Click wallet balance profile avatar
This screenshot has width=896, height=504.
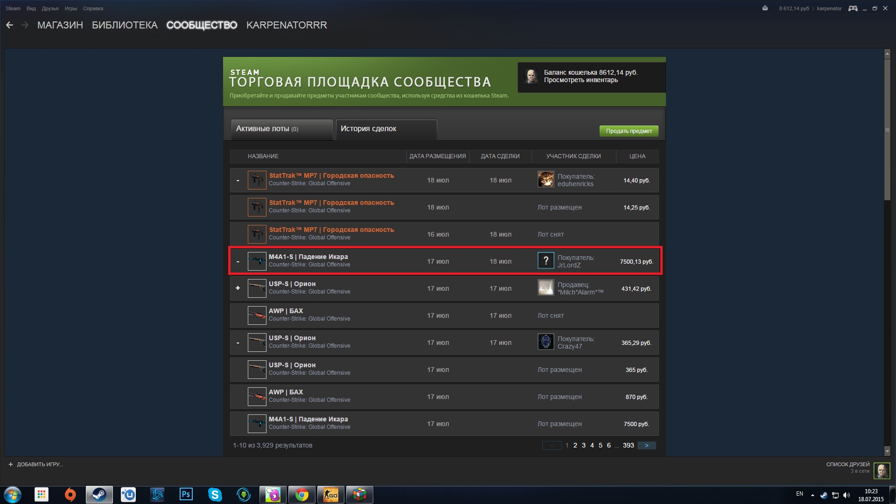point(531,76)
